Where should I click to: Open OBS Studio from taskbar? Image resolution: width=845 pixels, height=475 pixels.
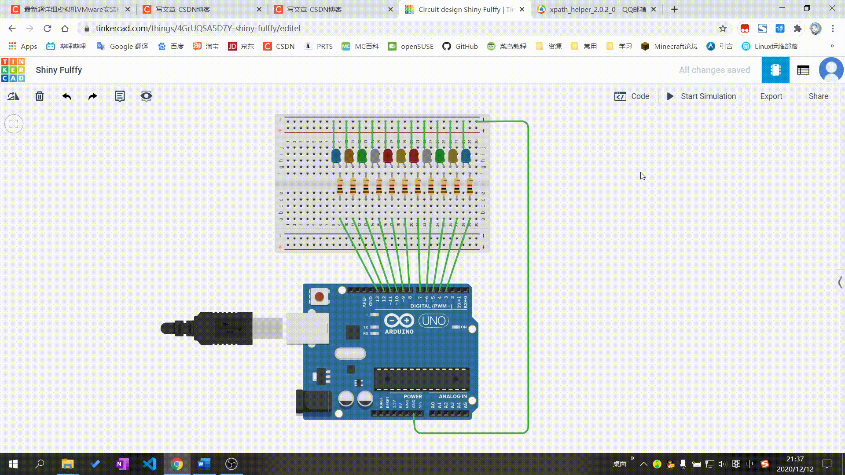pyautogui.click(x=231, y=464)
